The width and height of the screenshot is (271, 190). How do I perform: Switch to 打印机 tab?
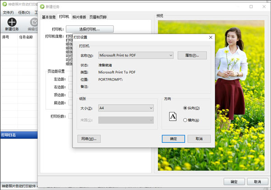(64, 17)
